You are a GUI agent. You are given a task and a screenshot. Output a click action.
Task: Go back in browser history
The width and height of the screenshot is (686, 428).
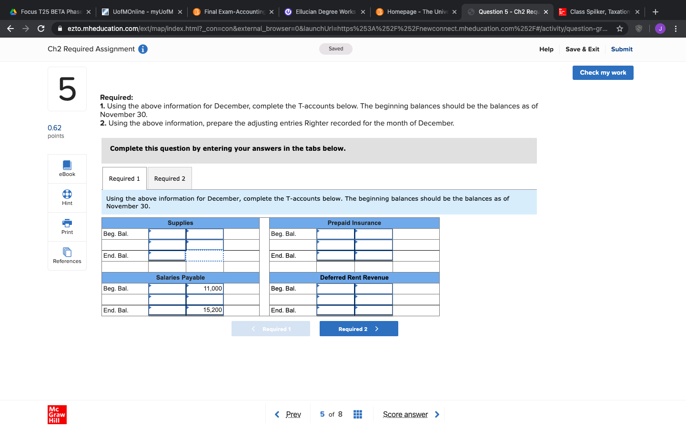[x=10, y=29]
